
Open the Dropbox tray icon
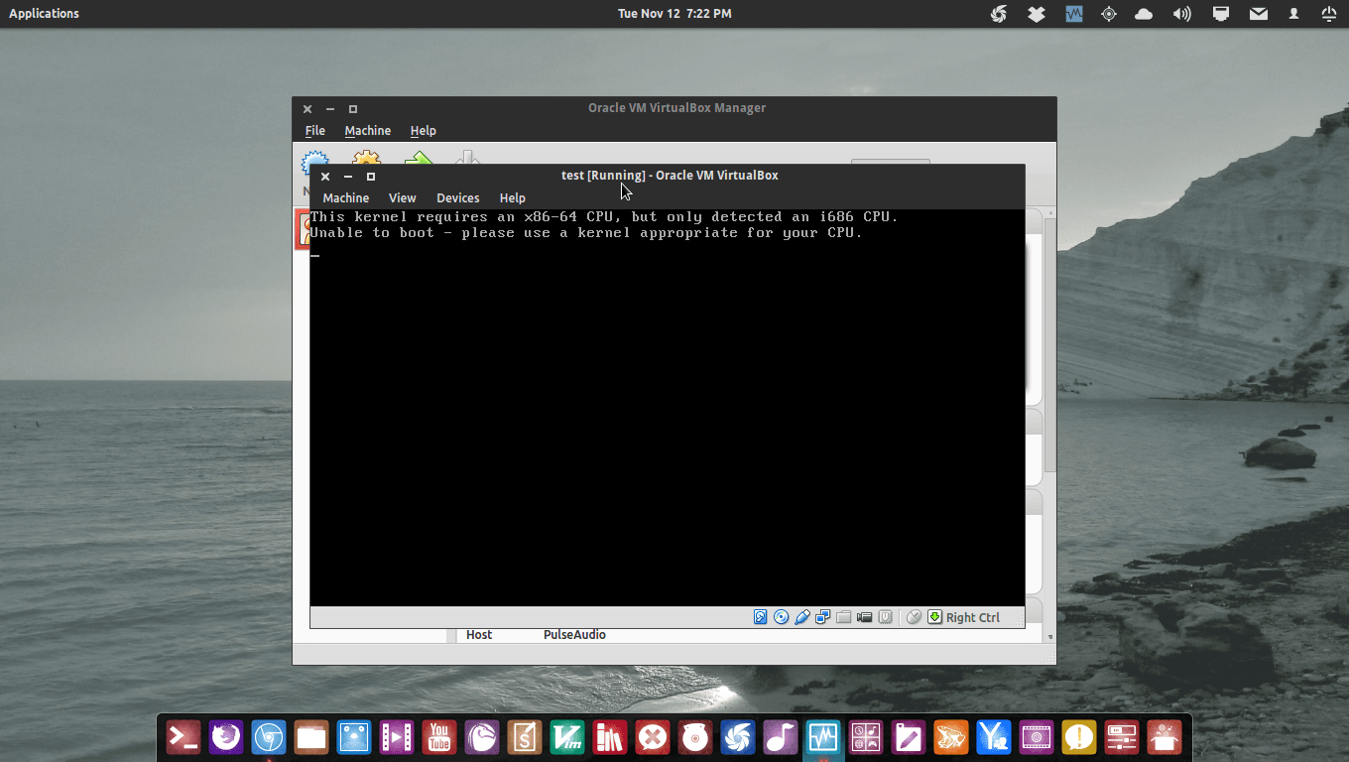[1037, 14]
